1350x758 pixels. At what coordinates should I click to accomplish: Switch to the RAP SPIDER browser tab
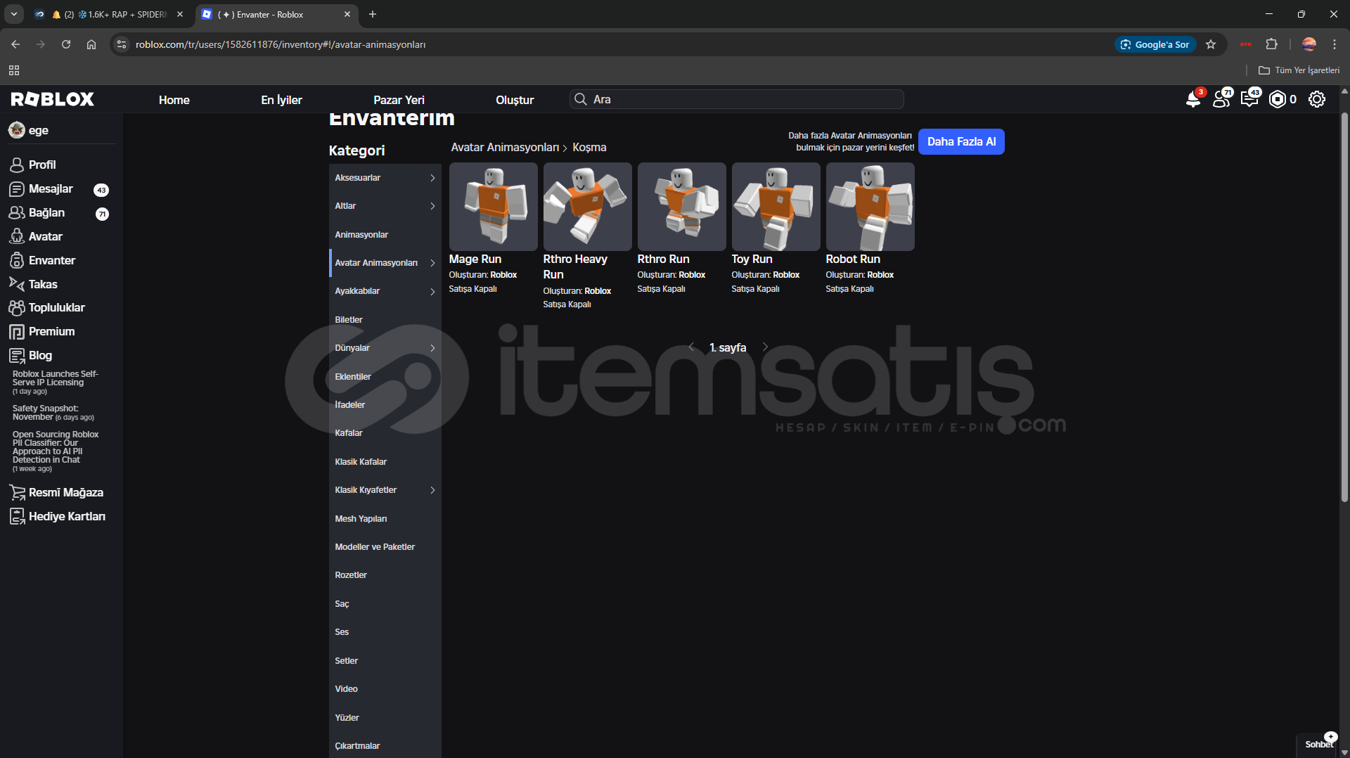109,14
